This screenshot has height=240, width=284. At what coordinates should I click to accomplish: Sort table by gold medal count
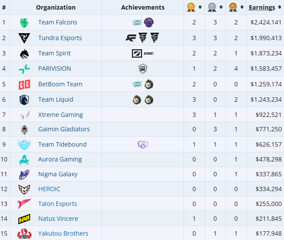[200, 7]
